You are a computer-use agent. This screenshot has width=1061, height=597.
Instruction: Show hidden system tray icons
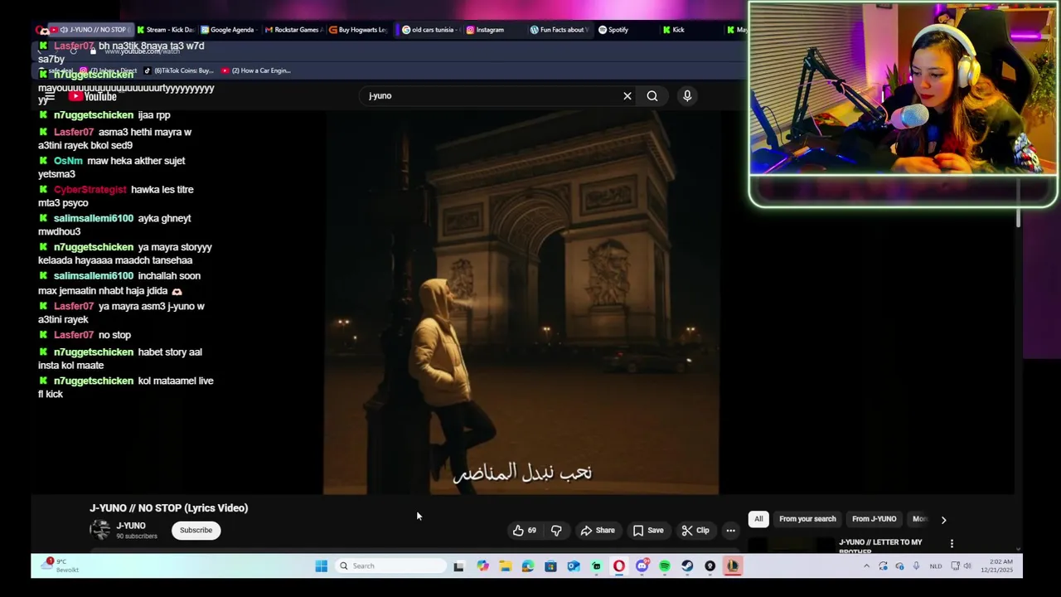[x=866, y=566]
